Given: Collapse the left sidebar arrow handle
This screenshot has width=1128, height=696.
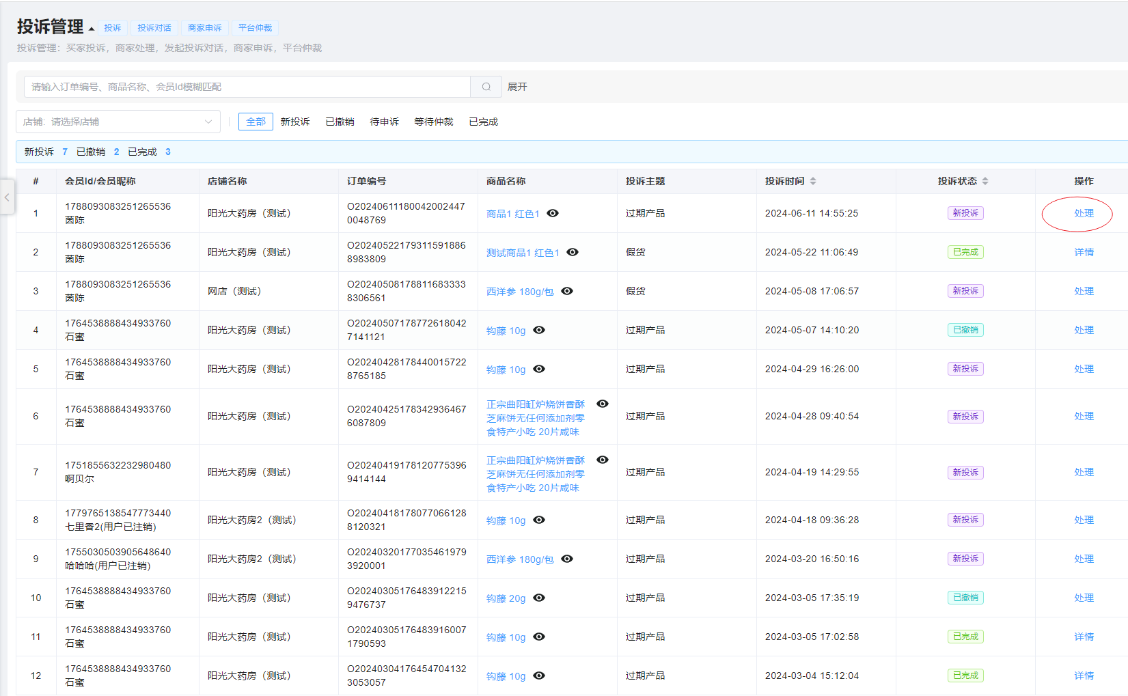Looking at the screenshot, I should click(x=7, y=197).
